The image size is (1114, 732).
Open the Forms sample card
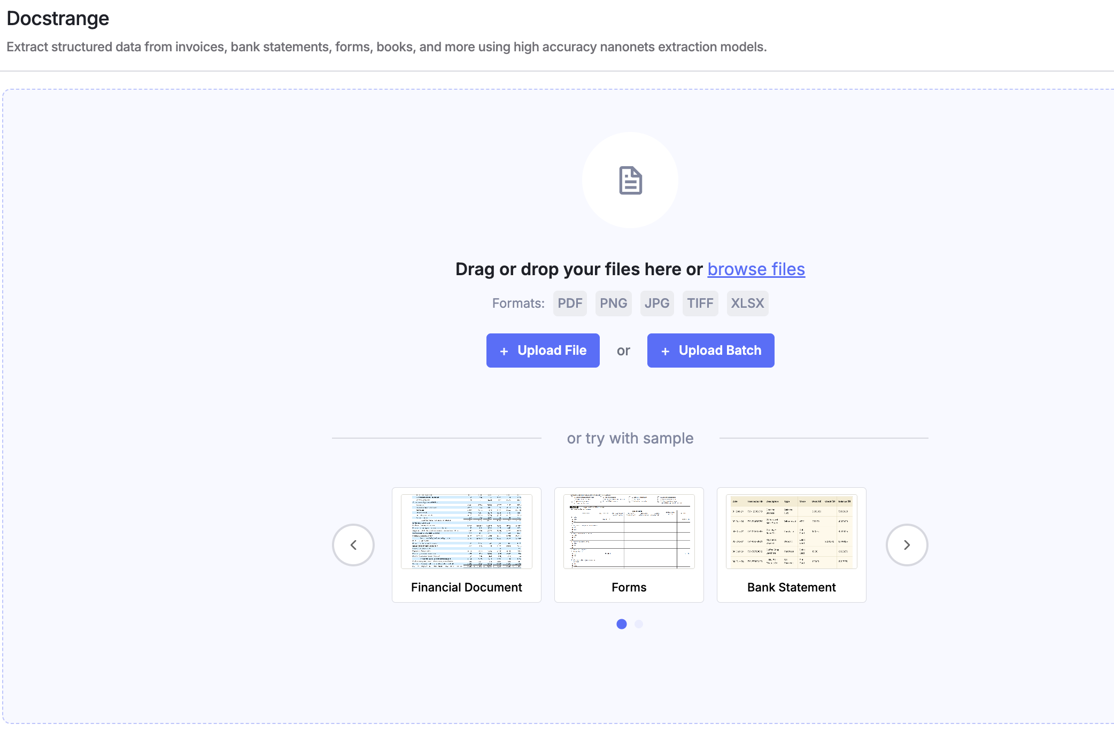[629, 545]
